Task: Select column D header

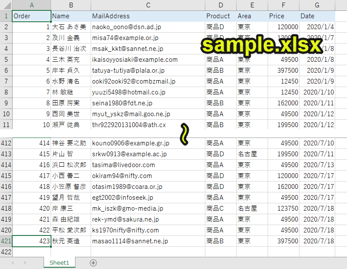Action: pos(221,5)
